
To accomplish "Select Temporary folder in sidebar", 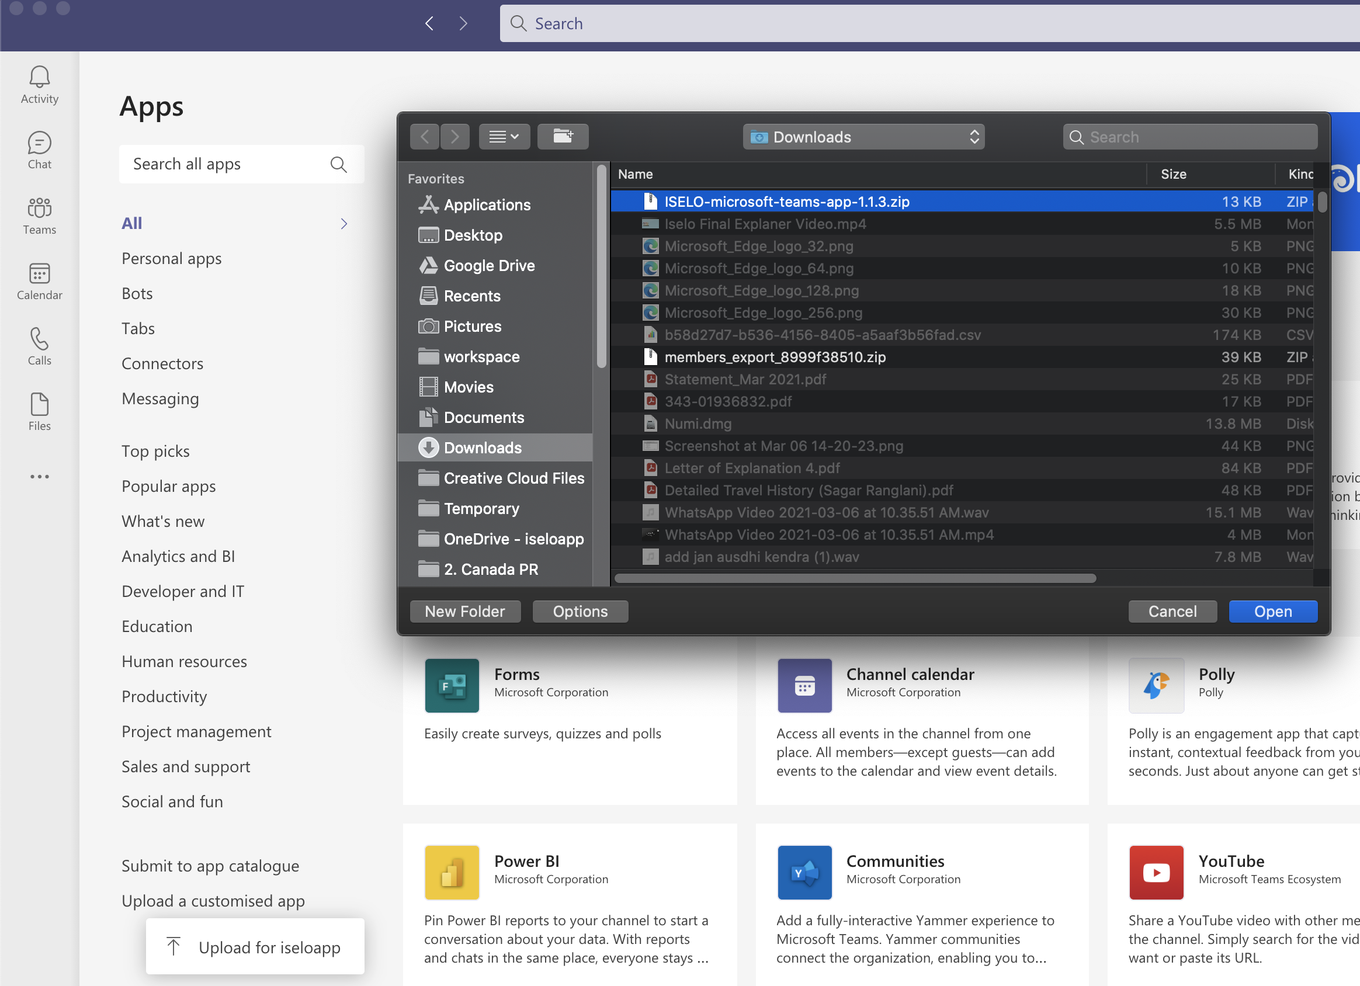I will (495, 509).
